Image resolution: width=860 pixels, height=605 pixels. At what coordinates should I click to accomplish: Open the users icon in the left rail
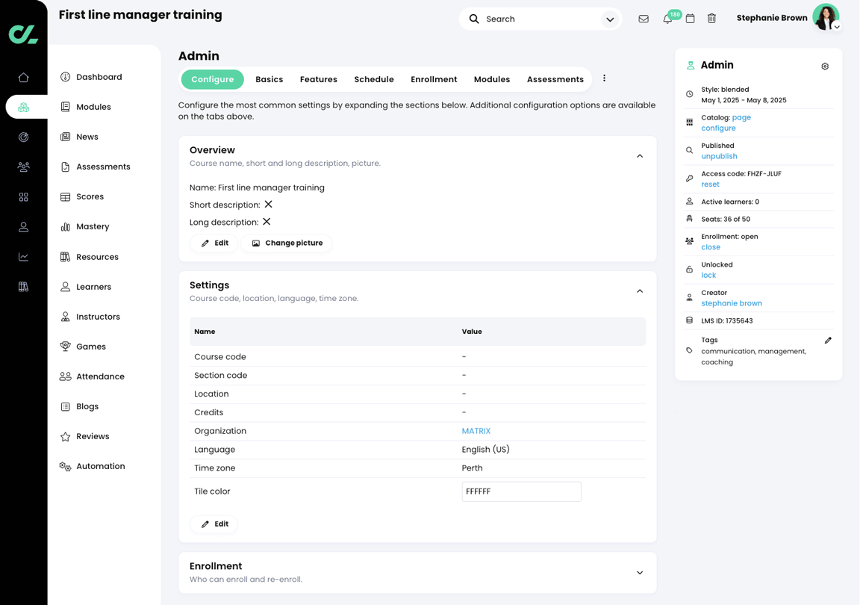click(24, 227)
